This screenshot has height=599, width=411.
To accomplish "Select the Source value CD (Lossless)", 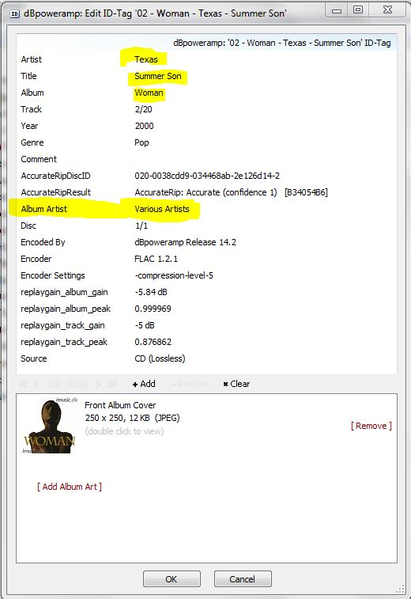I will pos(160,358).
